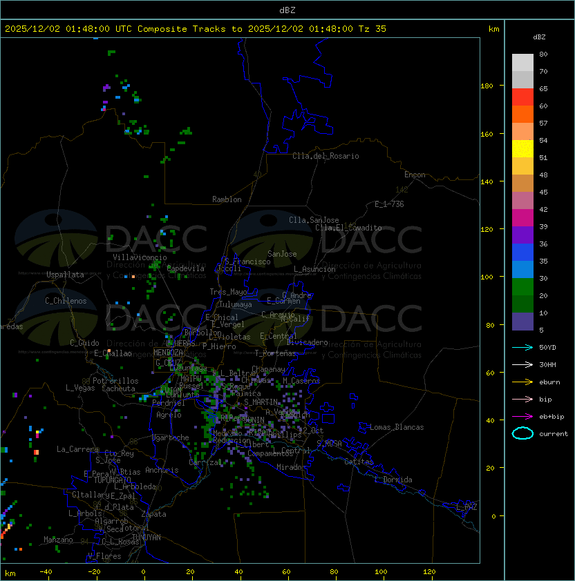Click the 'dBZ' title at the top center

[x=287, y=10]
